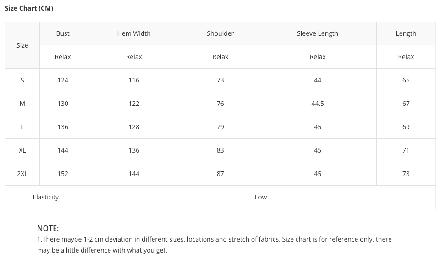Click the Bust column header
440x258 pixels.
click(x=63, y=33)
